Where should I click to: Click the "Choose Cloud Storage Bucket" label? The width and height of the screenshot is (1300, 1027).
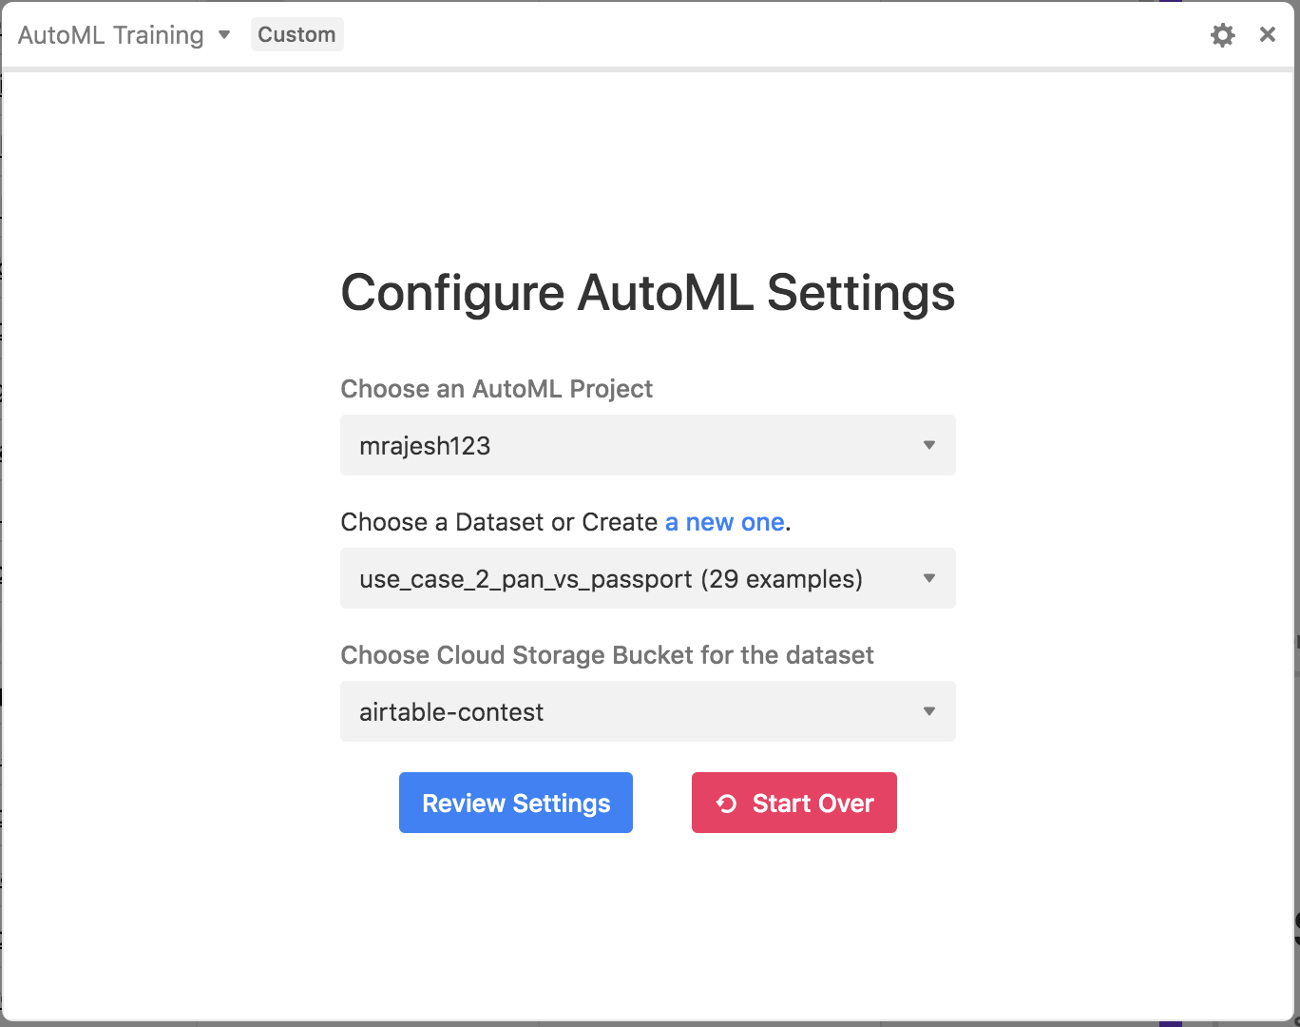pos(606,655)
